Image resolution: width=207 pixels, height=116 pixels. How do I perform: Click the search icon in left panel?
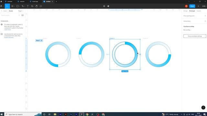(2, 11)
